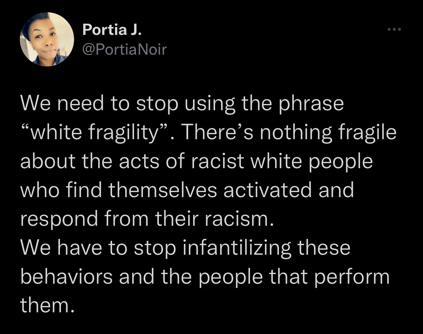Select the word perform in the tweet
423x334 pixels.
(352, 278)
